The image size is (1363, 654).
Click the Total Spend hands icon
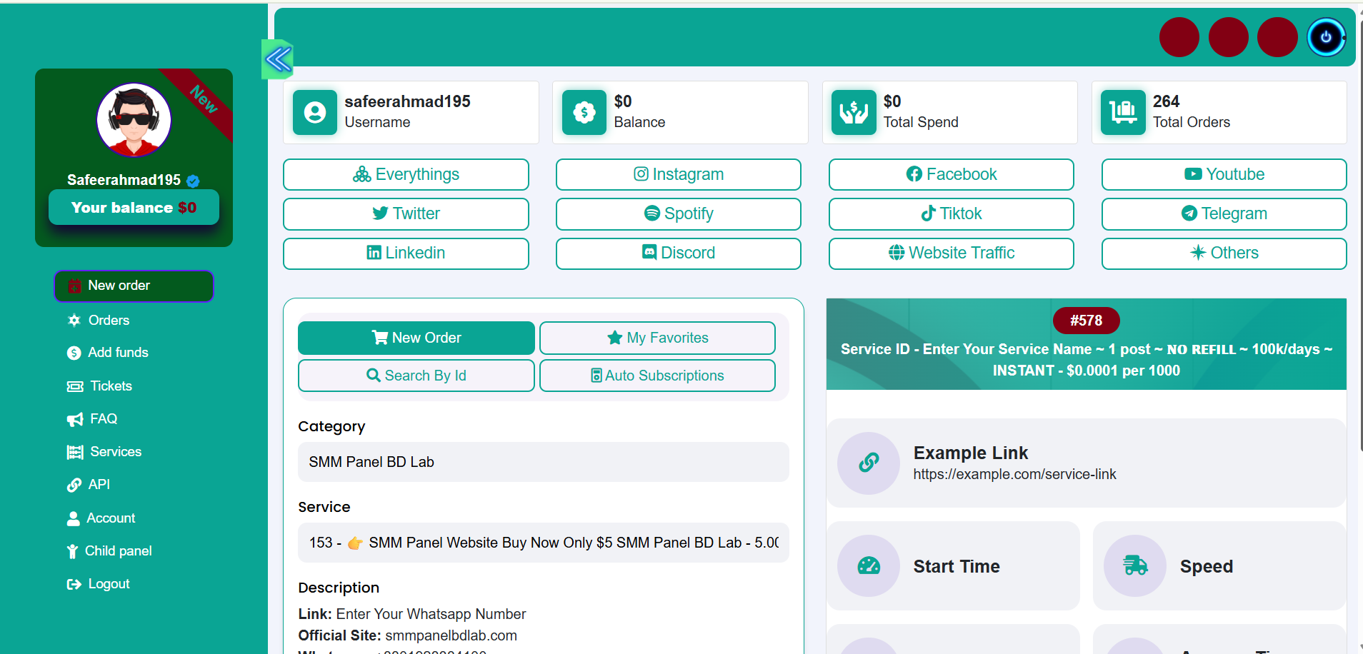coord(854,112)
